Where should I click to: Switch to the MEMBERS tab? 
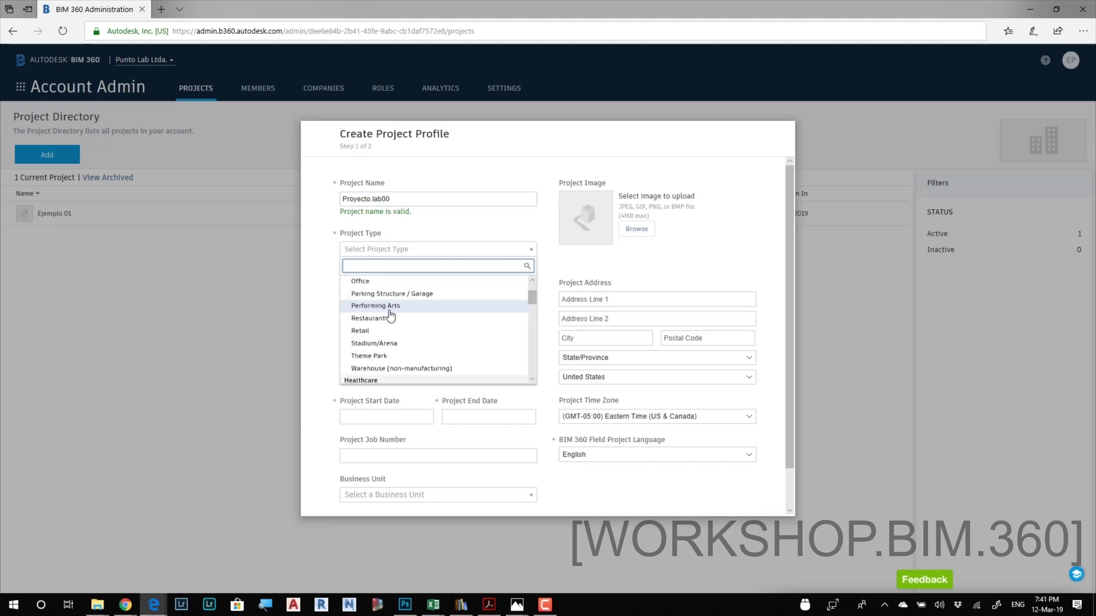(x=258, y=88)
